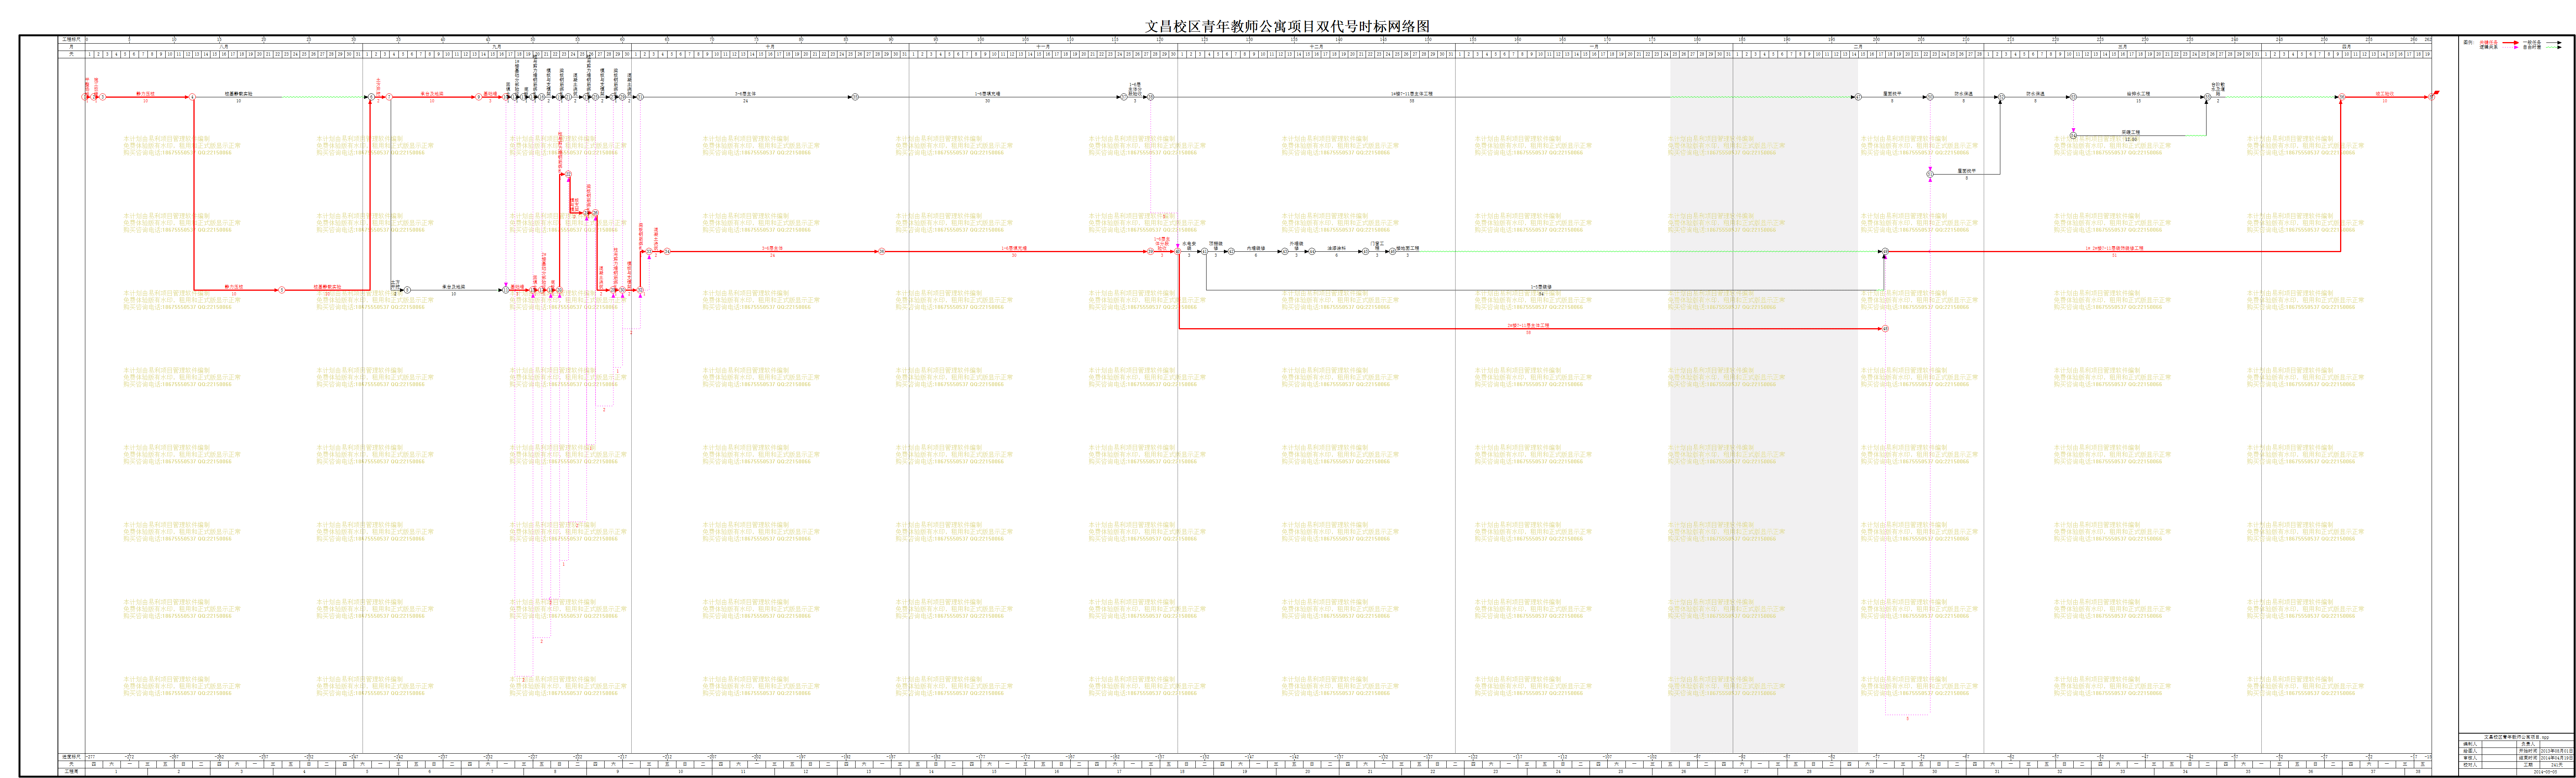Click the red 2#楼7~11层主体工程 task label

[1528, 325]
